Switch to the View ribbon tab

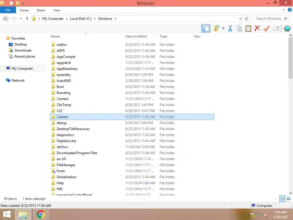(57, 10)
